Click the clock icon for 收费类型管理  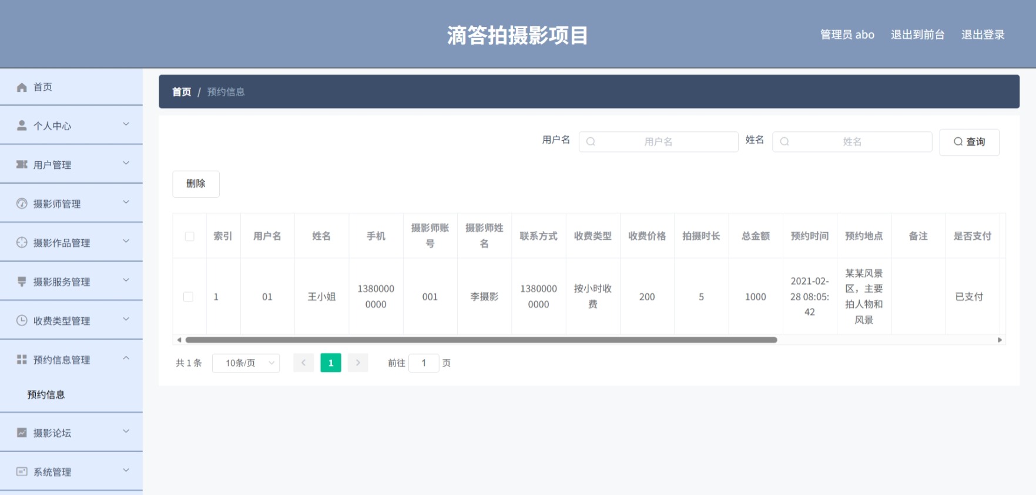[22, 320]
